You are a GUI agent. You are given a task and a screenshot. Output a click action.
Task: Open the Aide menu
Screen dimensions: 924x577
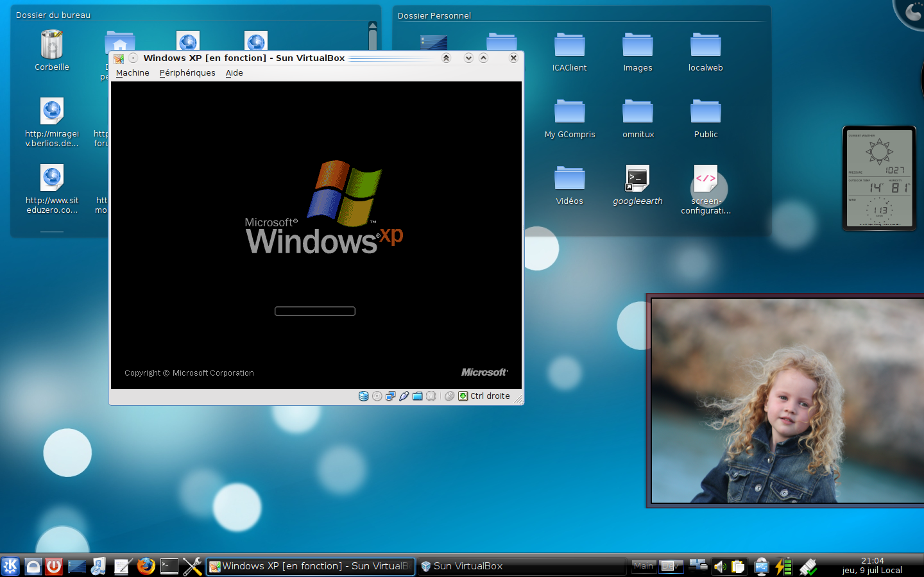(234, 73)
